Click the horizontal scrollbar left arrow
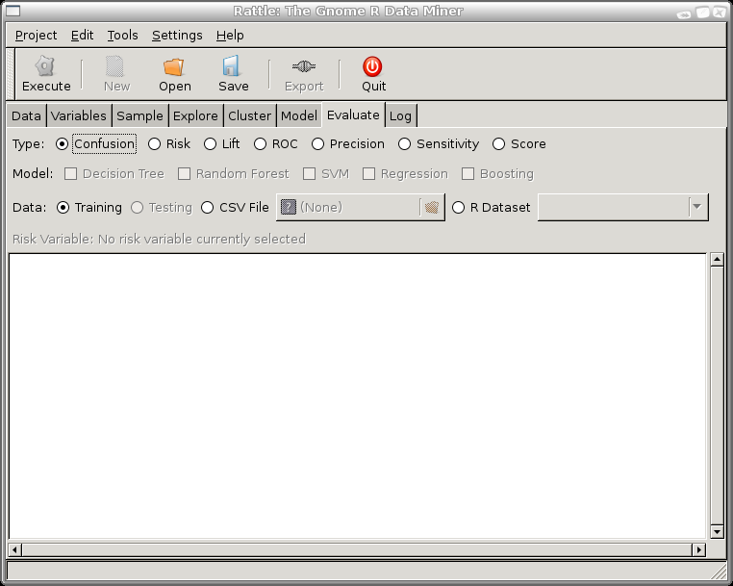 [x=14, y=549]
